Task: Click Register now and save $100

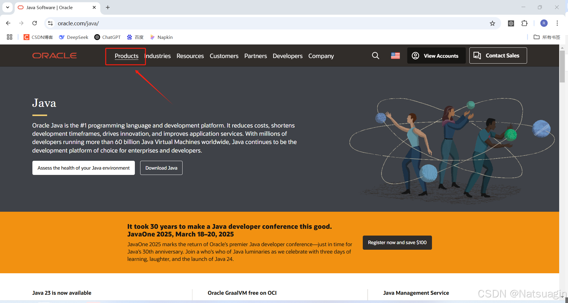Action: (x=397, y=243)
